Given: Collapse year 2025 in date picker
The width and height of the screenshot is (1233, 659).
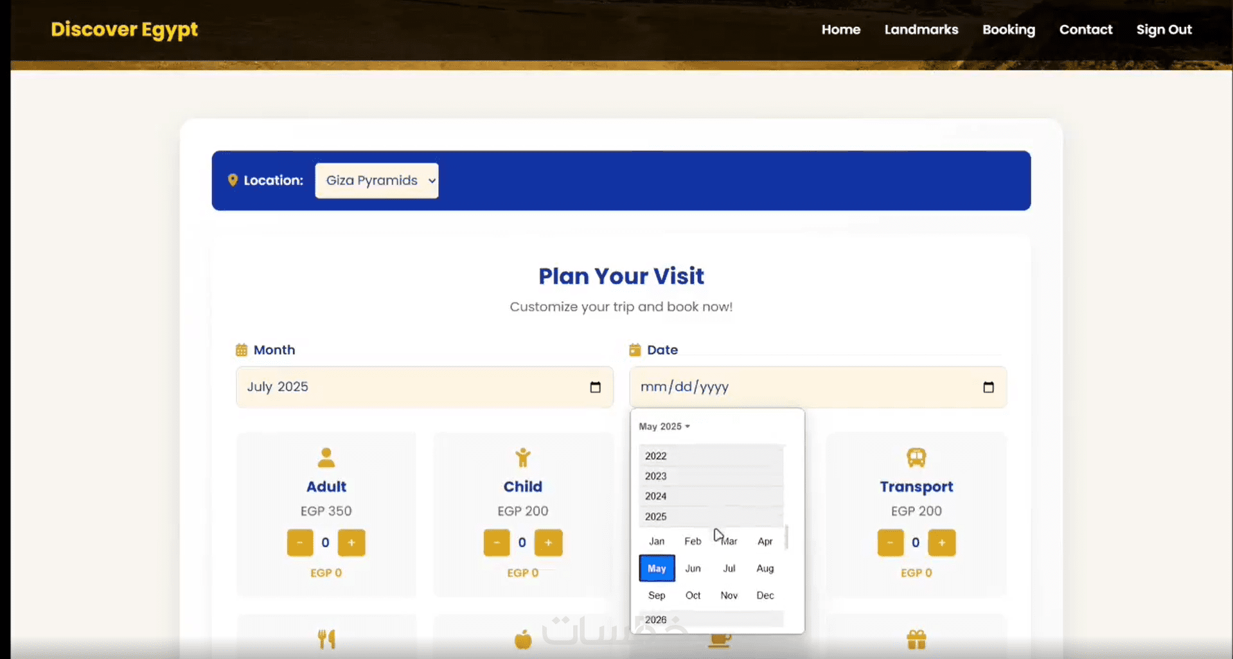Looking at the screenshot, I should click(711, 516).
